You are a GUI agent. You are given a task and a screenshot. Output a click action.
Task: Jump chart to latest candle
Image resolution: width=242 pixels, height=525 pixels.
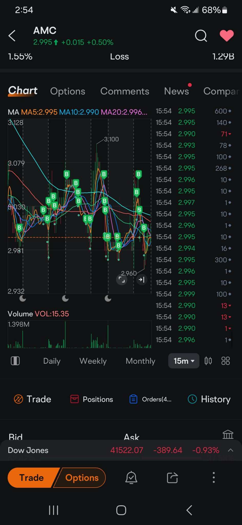click(142, 279)
